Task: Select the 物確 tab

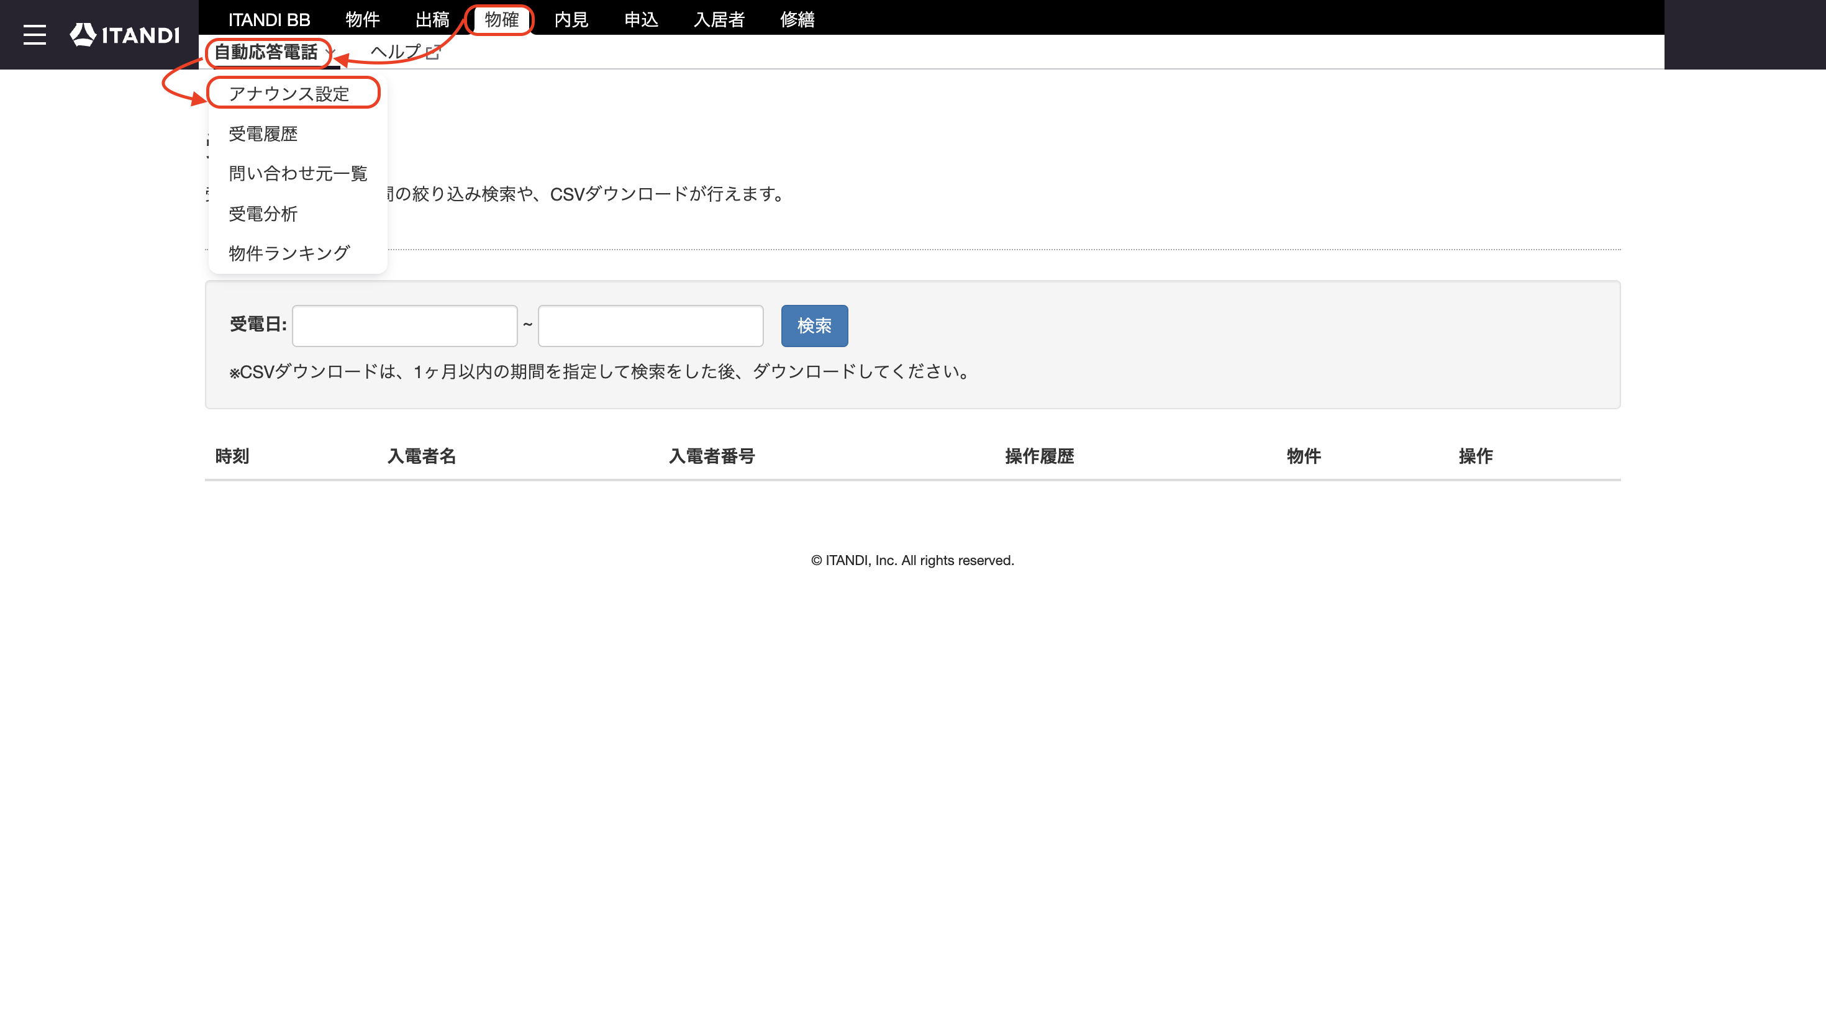Action: [x=501, y=19]
